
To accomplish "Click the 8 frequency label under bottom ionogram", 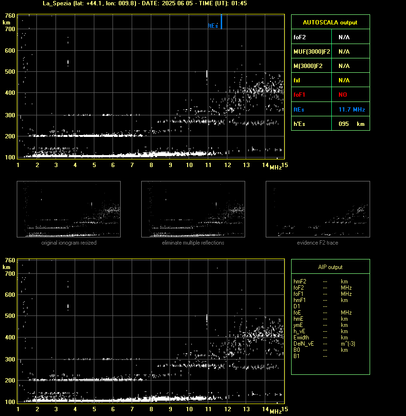I will coord(151,409).
